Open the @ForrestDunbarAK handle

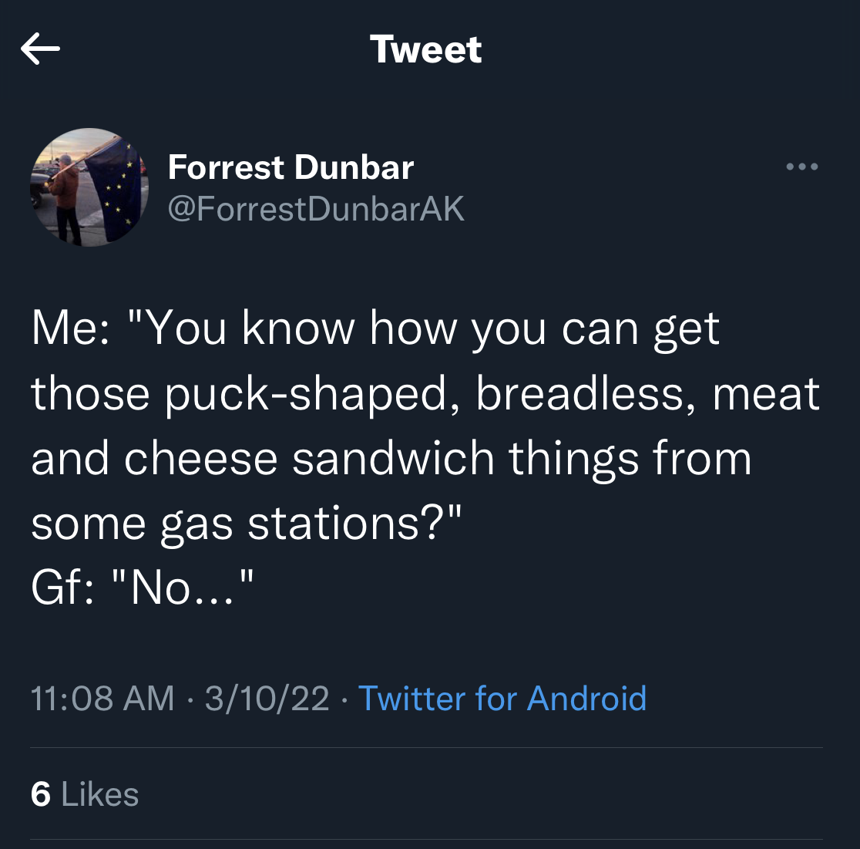click(316, 208)
